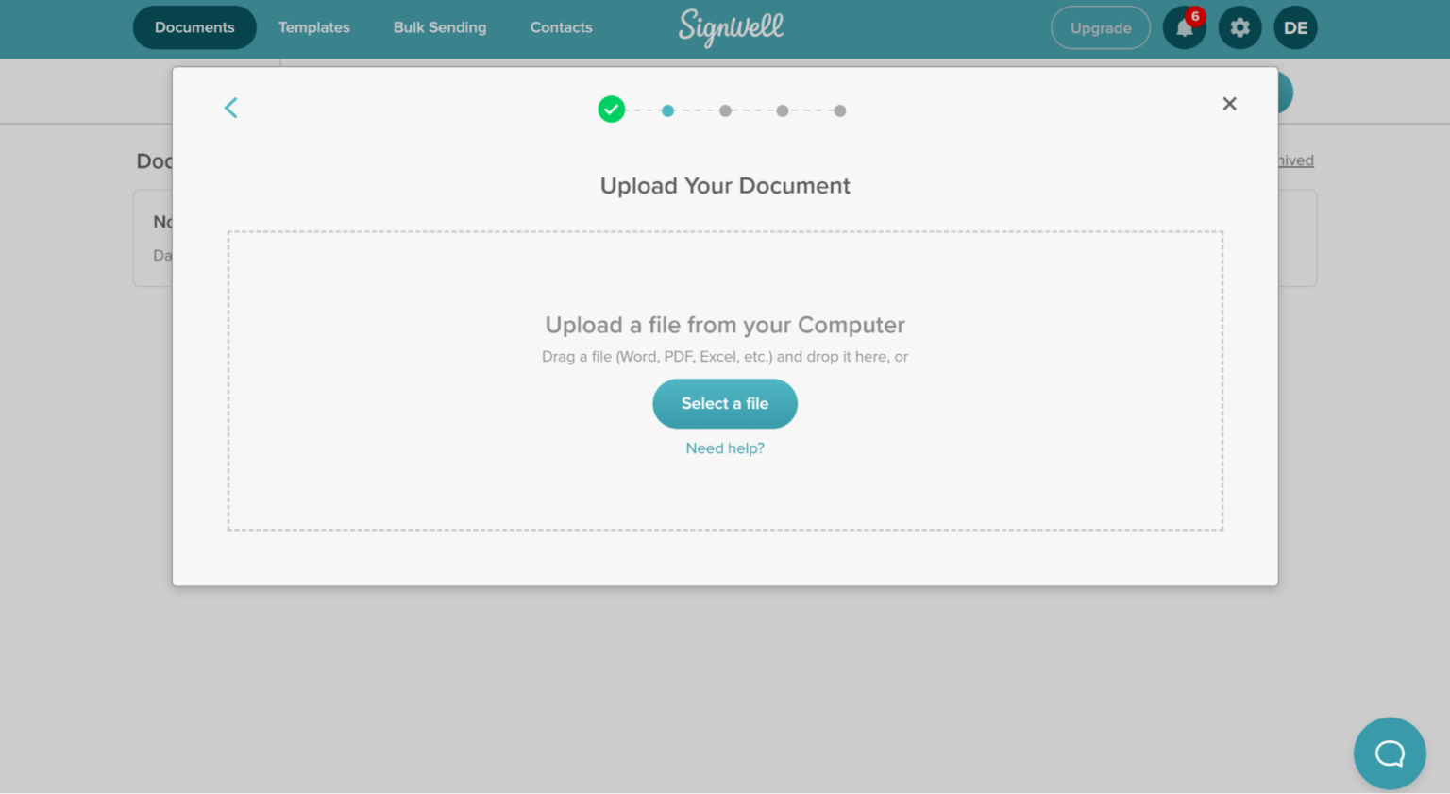Open the Templates tab
The width and height of the screenshot is (1450, 794).
(x=314, y=27)
